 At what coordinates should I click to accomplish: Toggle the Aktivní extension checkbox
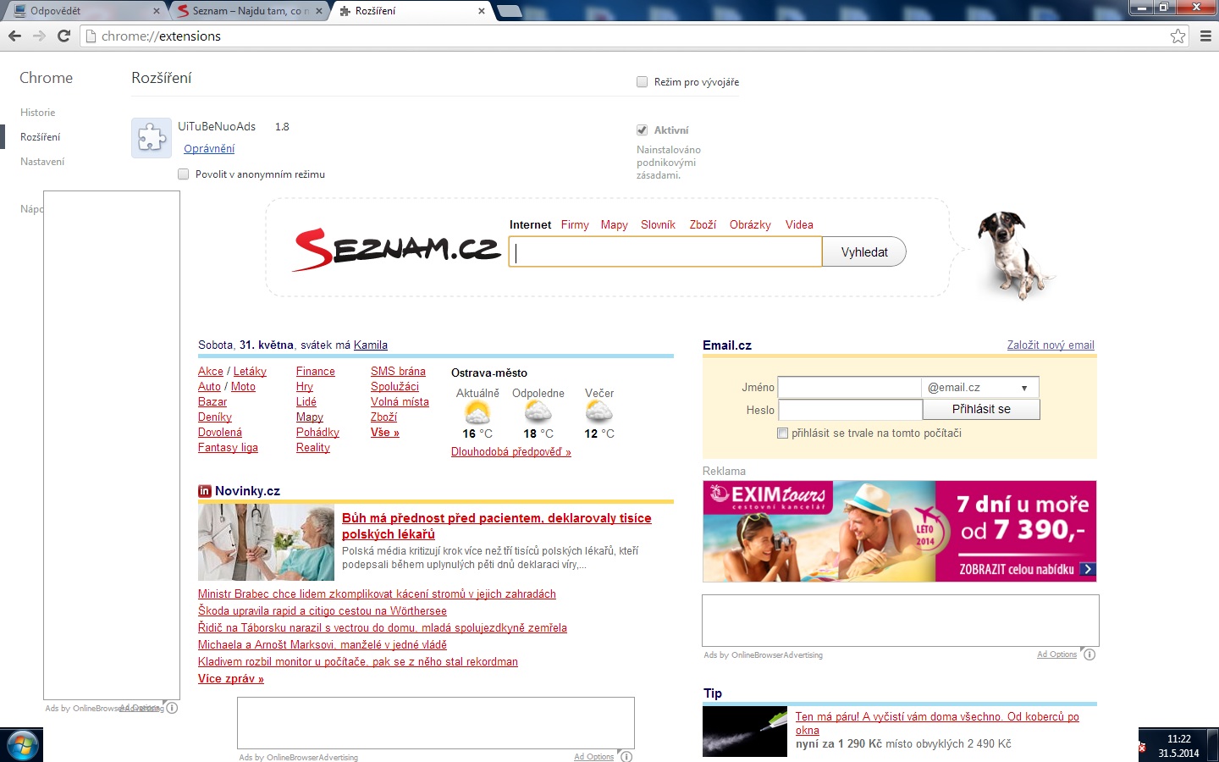[642, 130]
